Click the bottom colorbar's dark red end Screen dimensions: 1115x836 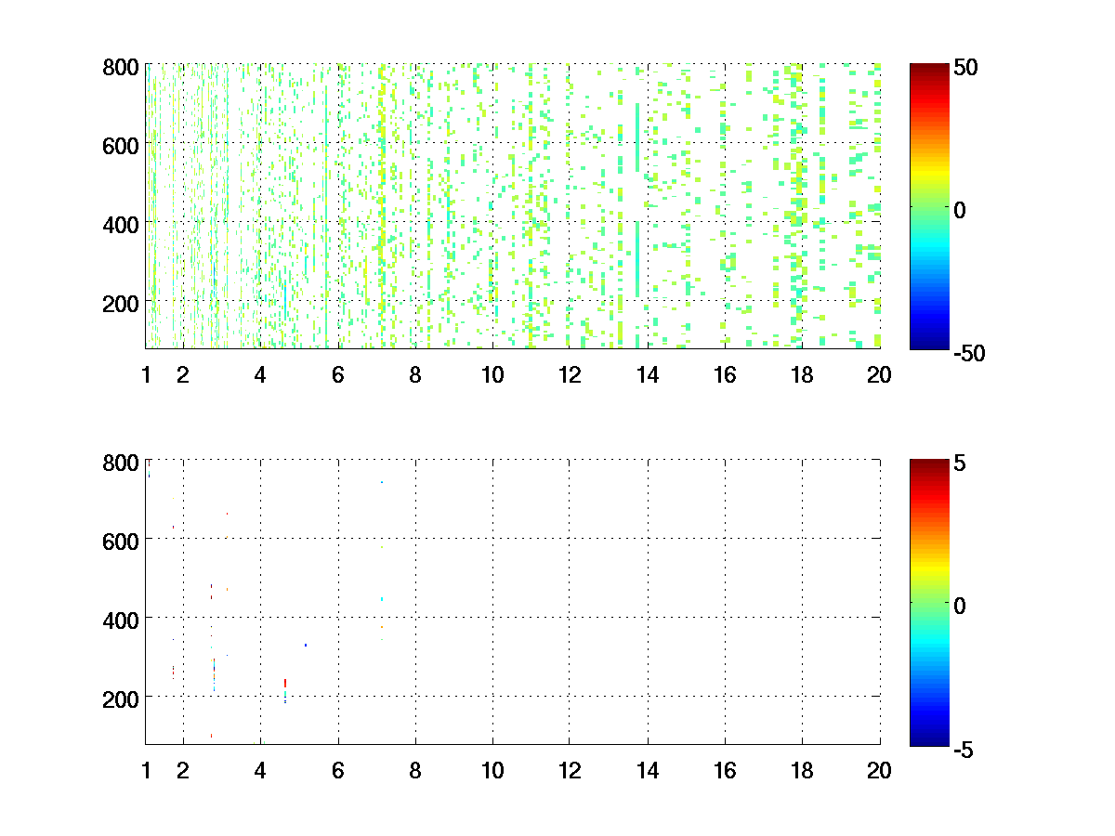pos(928,464)
